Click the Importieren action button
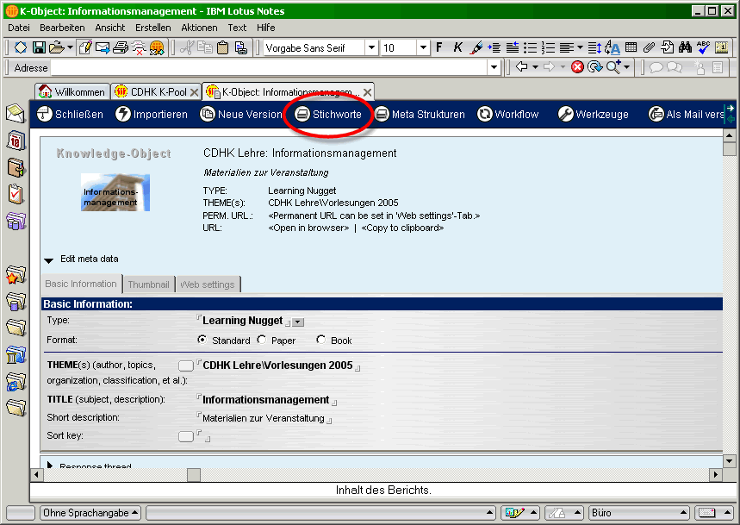740x525 pixels. click(x=152, y=115)
